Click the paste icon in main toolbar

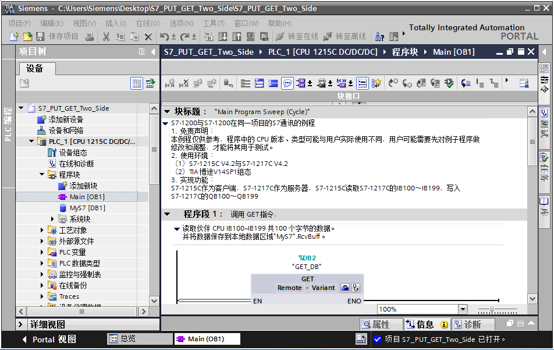click(x=134, y=36)
